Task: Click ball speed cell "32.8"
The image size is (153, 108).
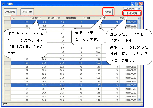Action: click(x=56, y=59)
